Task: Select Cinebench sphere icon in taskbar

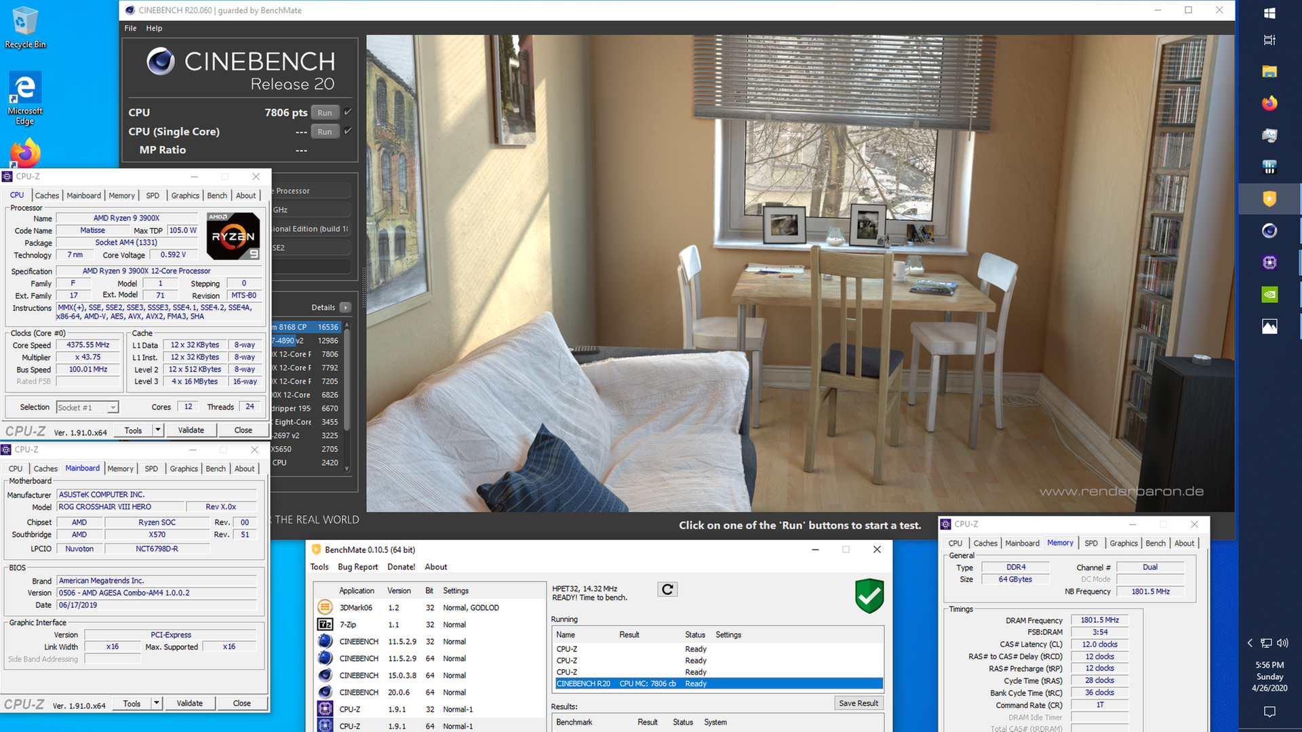Action: (x=1269, y=230)
